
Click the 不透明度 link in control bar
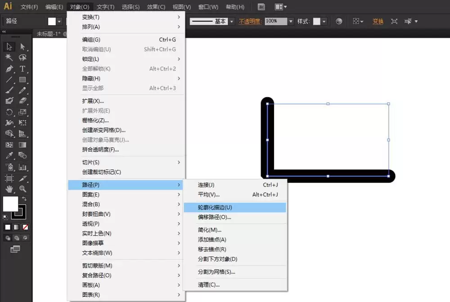[x=250, y=21]
